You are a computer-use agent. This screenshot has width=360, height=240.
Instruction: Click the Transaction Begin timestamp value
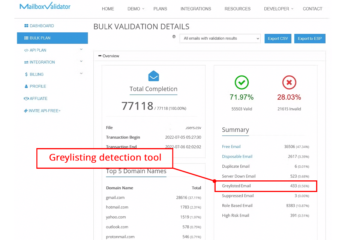click(x=183, y=137)
